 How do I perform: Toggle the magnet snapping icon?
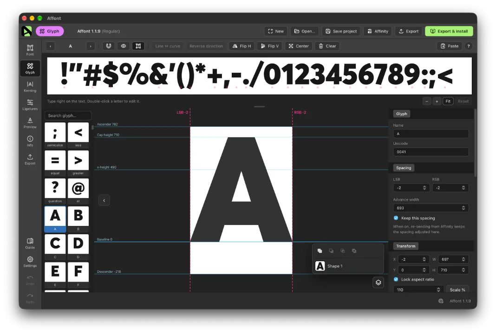click(109, 46)
